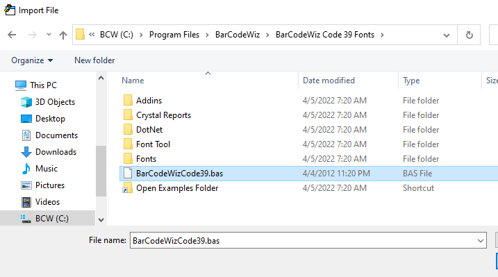Image resolution: width=498 pixels, height=277 pixels.
Task: Open the Organize menu
Action: (x=32, y=60)
